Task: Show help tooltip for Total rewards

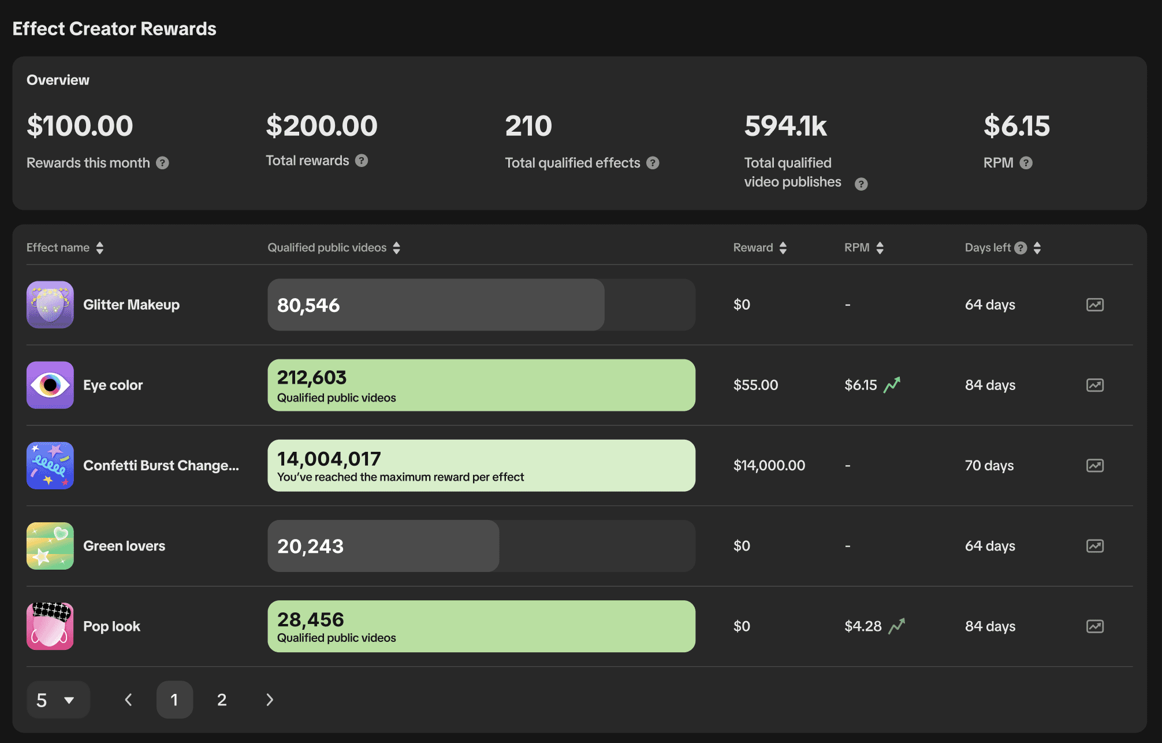Action: pyautogui.click(x=362, y=161)
